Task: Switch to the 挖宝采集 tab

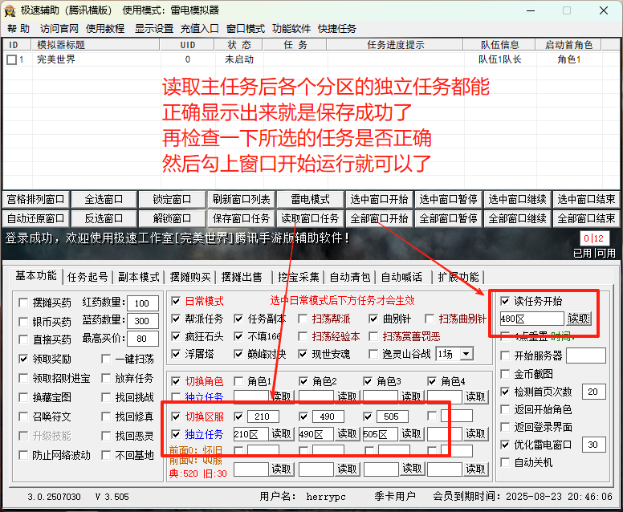Action: click(299, 277)
